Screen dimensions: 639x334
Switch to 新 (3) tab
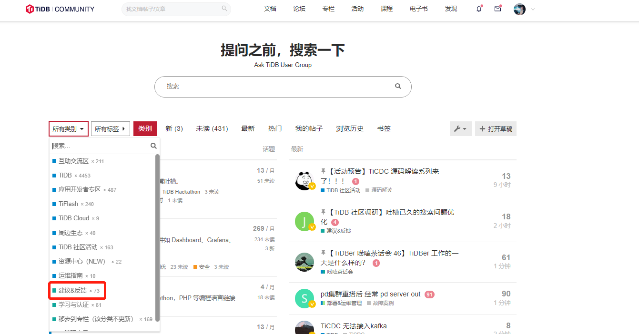click(174, 128)
